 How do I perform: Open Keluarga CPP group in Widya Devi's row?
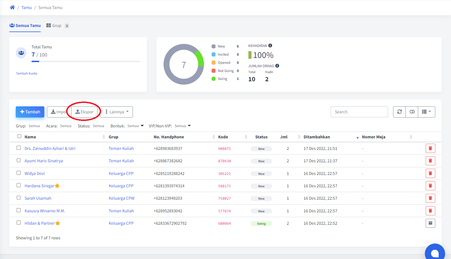pyautogui.click(x=121, y=174)
